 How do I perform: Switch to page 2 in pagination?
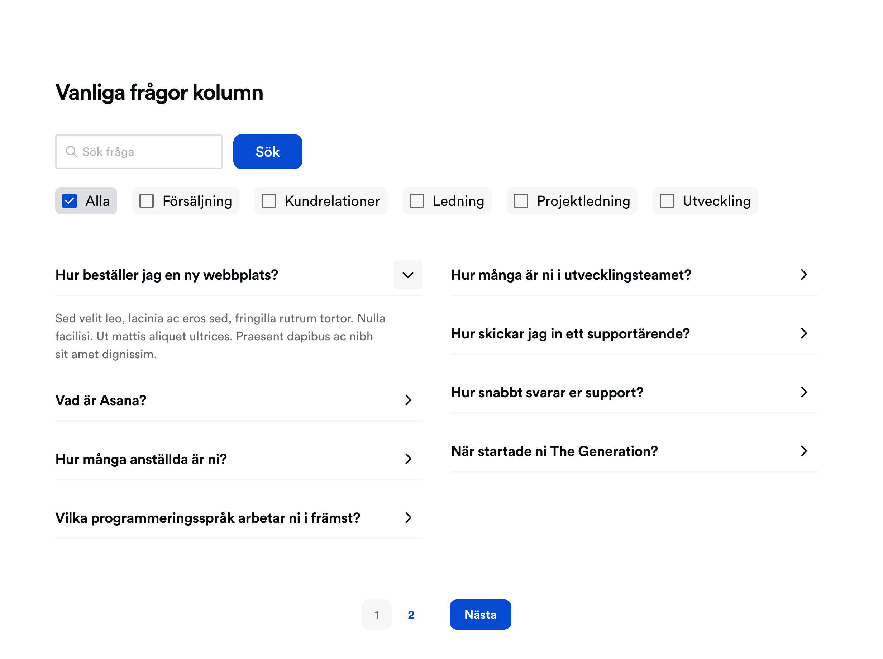[x=411, y=615]
